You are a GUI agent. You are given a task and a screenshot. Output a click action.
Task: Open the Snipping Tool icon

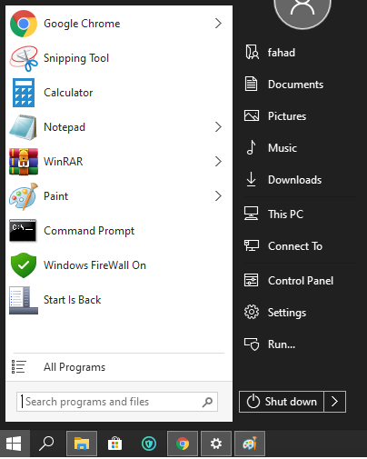pyautogui.click(x=24, y=58)
